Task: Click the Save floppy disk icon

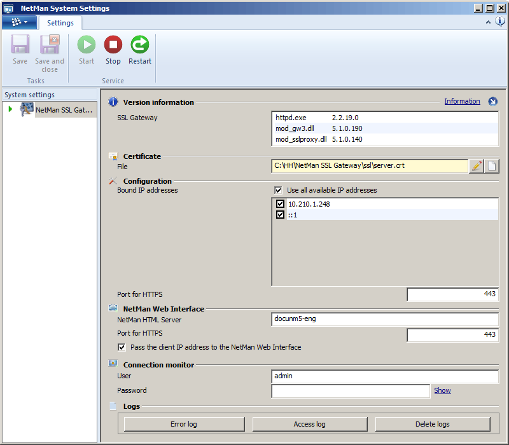Action: tap(19, 46)
